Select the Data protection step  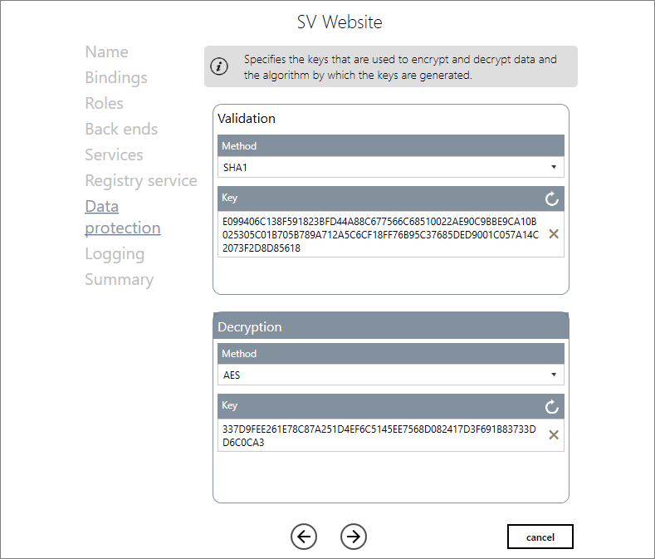(x=122, y=217)
